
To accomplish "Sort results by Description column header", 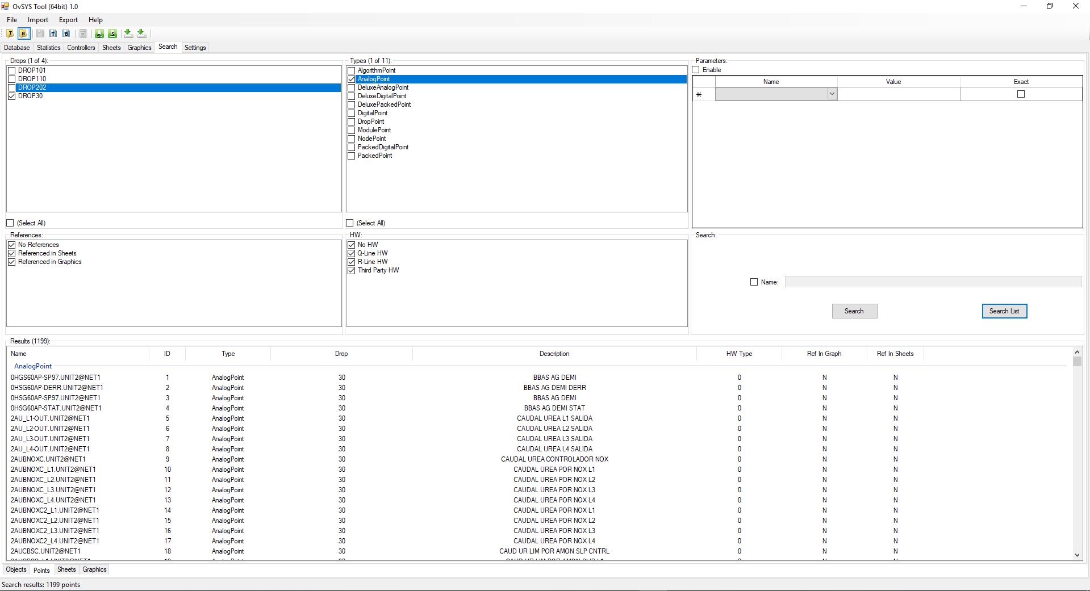I will pyautogui.click(x=554, y=354).
